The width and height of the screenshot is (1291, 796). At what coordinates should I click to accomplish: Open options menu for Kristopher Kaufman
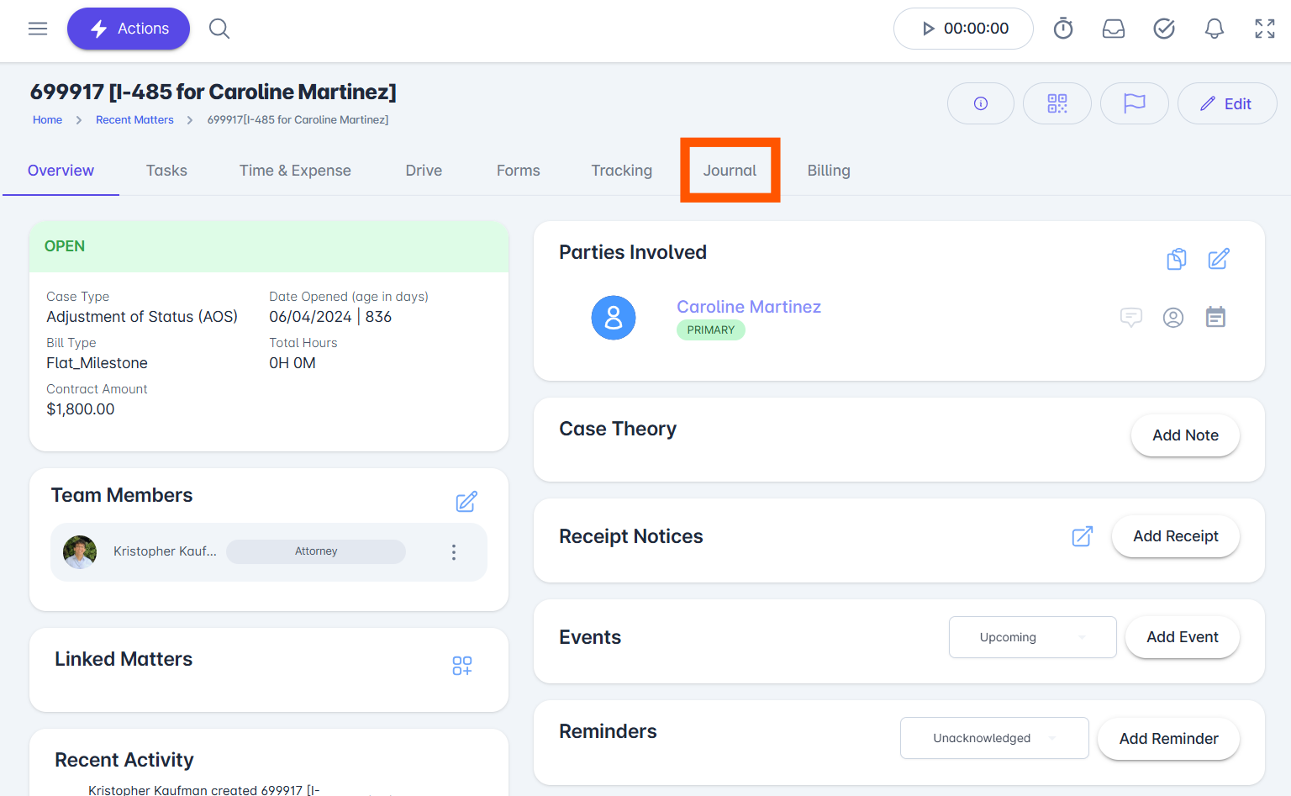(454, 552)
